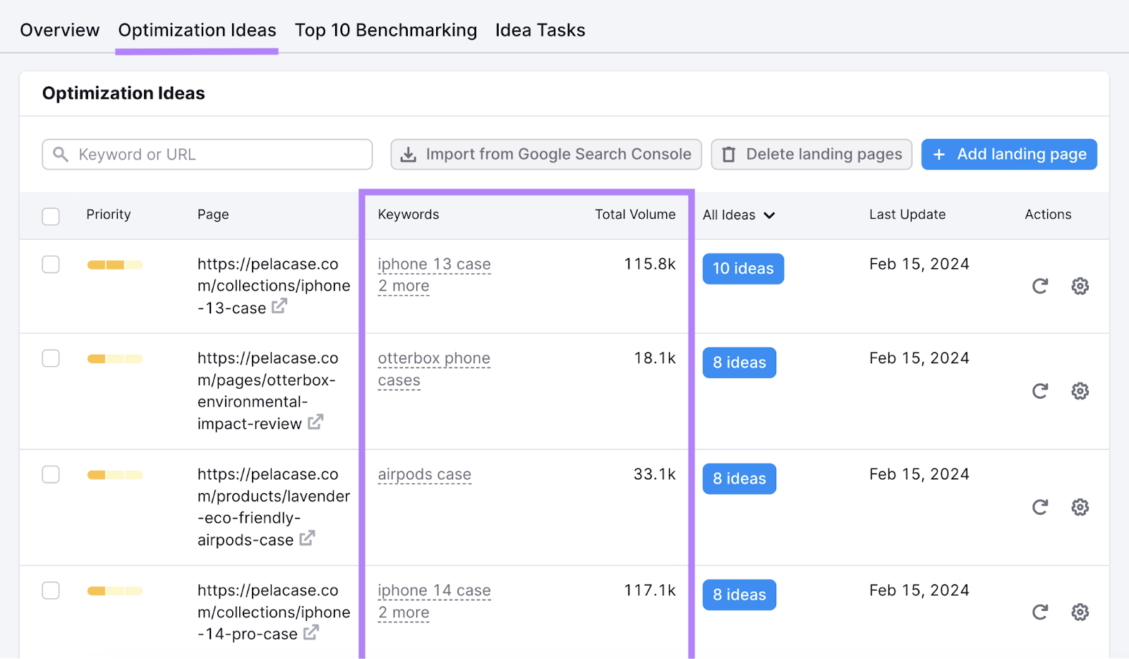
Task: Open settings gear for iphone-13-case row
Action: (x=1080, y=286)
